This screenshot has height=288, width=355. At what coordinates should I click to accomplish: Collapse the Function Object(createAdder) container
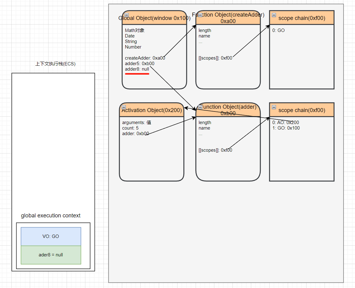click(x=200, y=15)
